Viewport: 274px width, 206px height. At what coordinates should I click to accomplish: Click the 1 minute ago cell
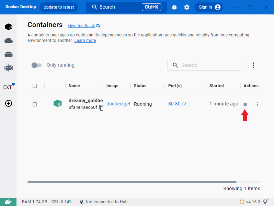(x=224, y=104)
